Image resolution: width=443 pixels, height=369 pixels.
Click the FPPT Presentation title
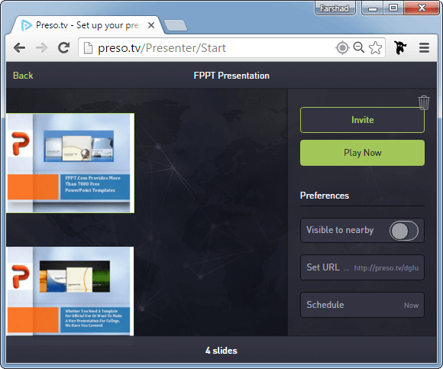tap(231, 76)
